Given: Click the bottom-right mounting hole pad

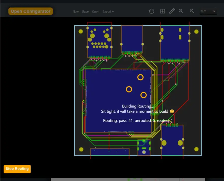Looking at the screenshot, I should click(196, 149).
